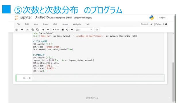Open the View menu

[36, 24]
